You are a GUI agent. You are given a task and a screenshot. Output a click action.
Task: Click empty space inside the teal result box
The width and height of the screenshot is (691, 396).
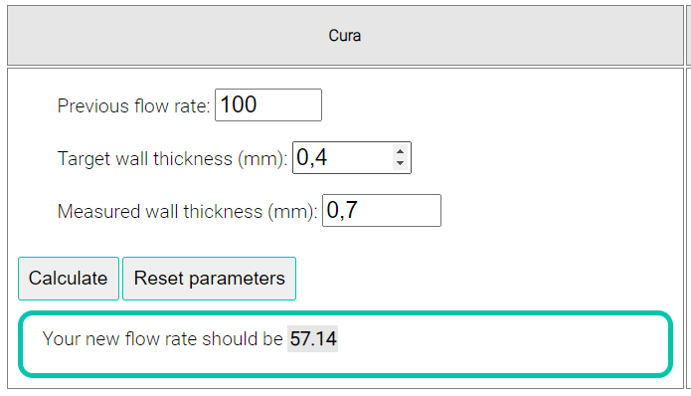(502, 344)
